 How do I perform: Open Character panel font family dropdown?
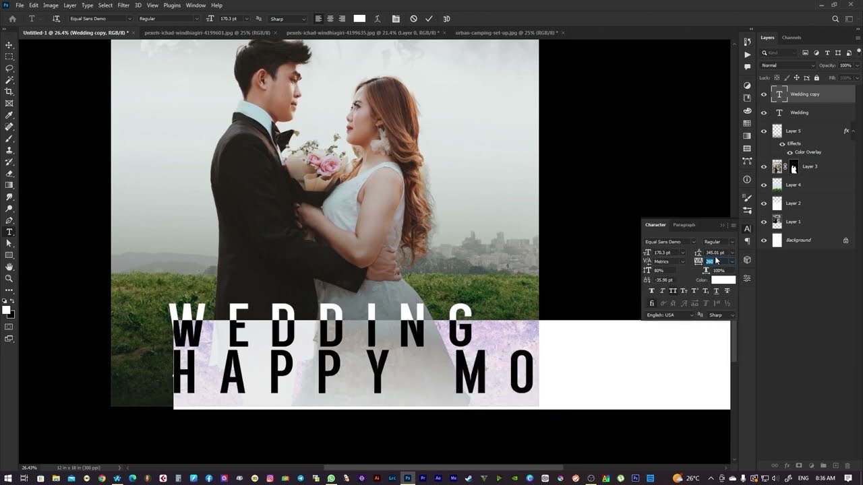click(693, 242)
